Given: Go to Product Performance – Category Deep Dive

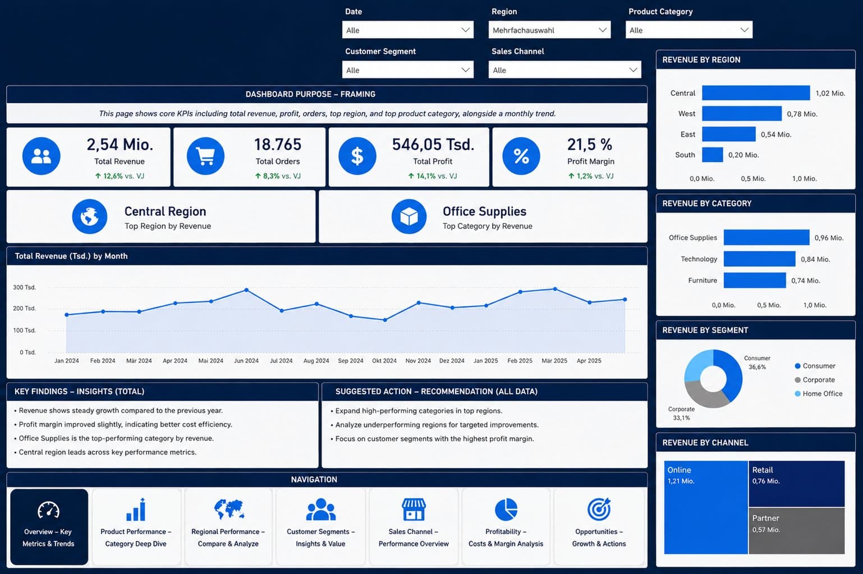Looking at the screenshot, I should click(136, 527).
